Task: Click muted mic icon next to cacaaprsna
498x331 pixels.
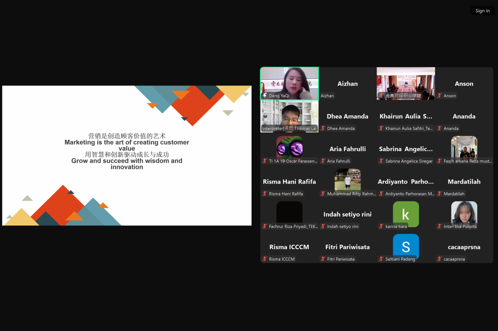Action: (x=440, y=259)
